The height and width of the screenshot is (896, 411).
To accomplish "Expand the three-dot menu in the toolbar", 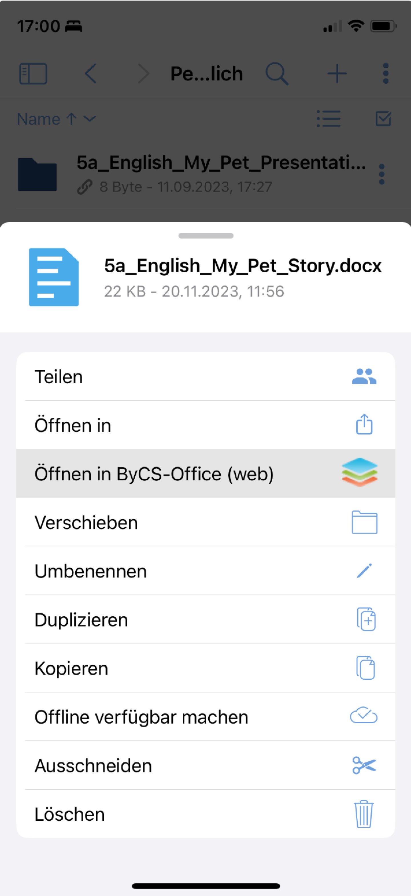I will point(385,73).
